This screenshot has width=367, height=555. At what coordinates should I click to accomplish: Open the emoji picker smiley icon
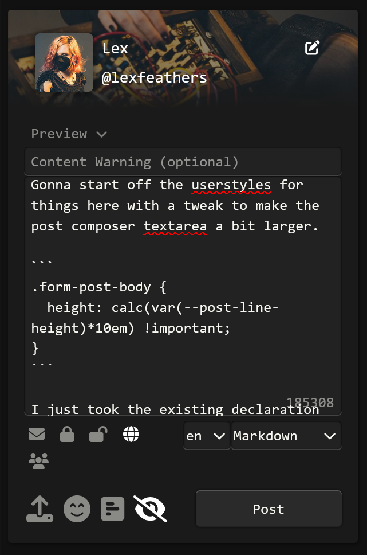(77, 509)
